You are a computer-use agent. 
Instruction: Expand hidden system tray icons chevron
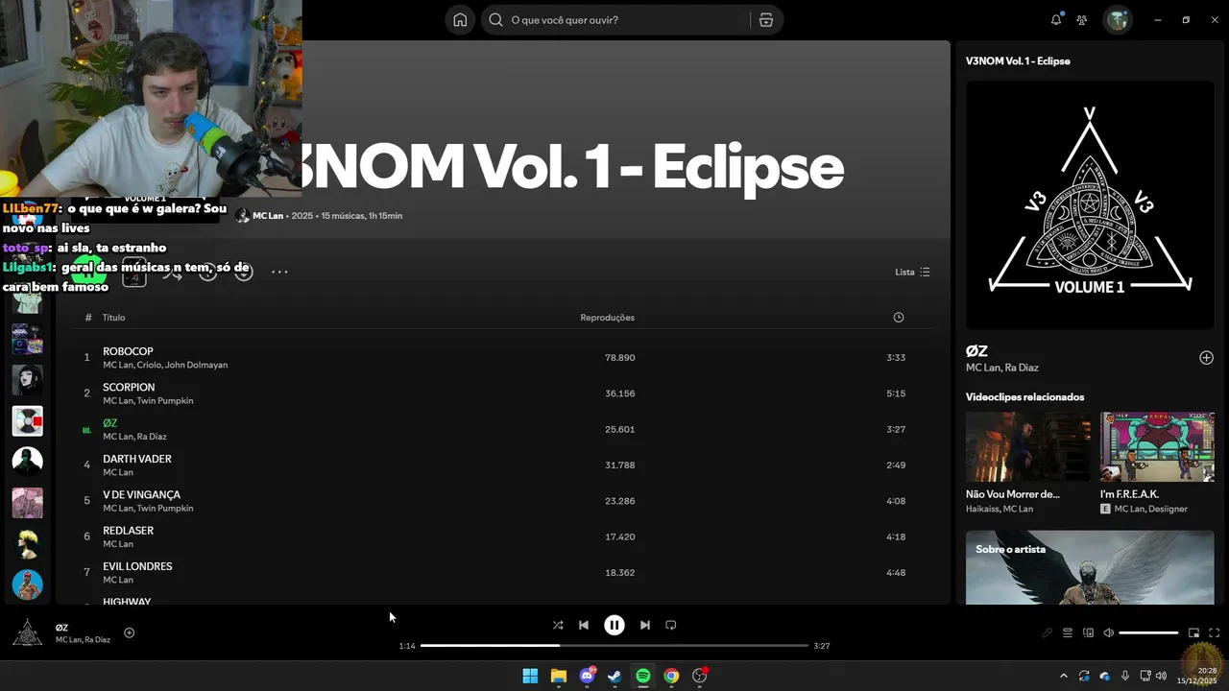point(1066,676)
